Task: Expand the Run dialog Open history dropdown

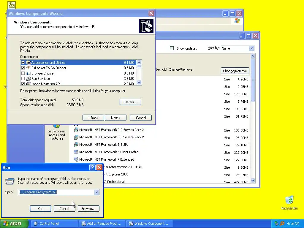Action: (x=96, y=192)
